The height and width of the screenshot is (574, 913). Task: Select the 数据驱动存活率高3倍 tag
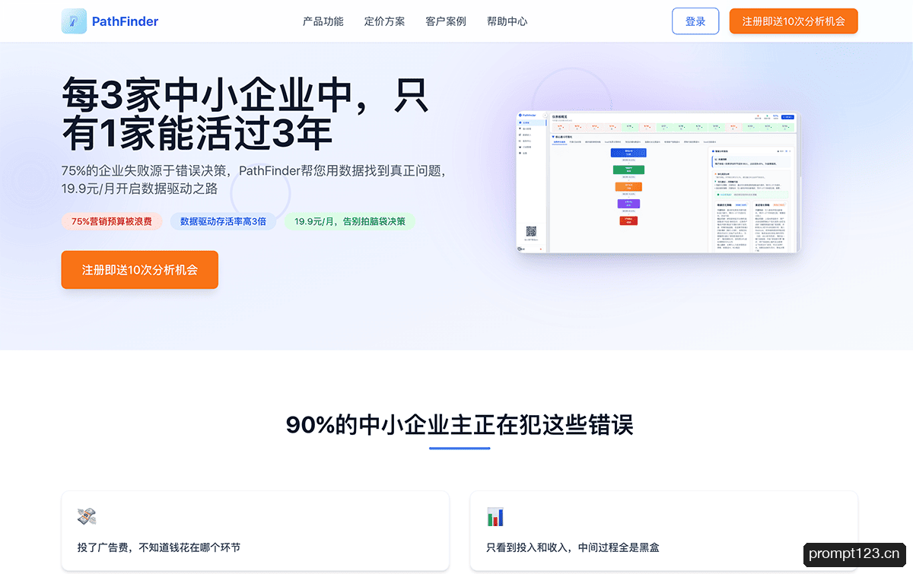[x=224, y=221]
